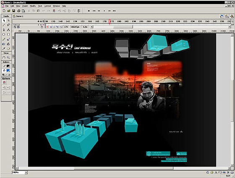This screenshot has height=178, width=235.
Task: Select the Hand tool
Action: 4,58
